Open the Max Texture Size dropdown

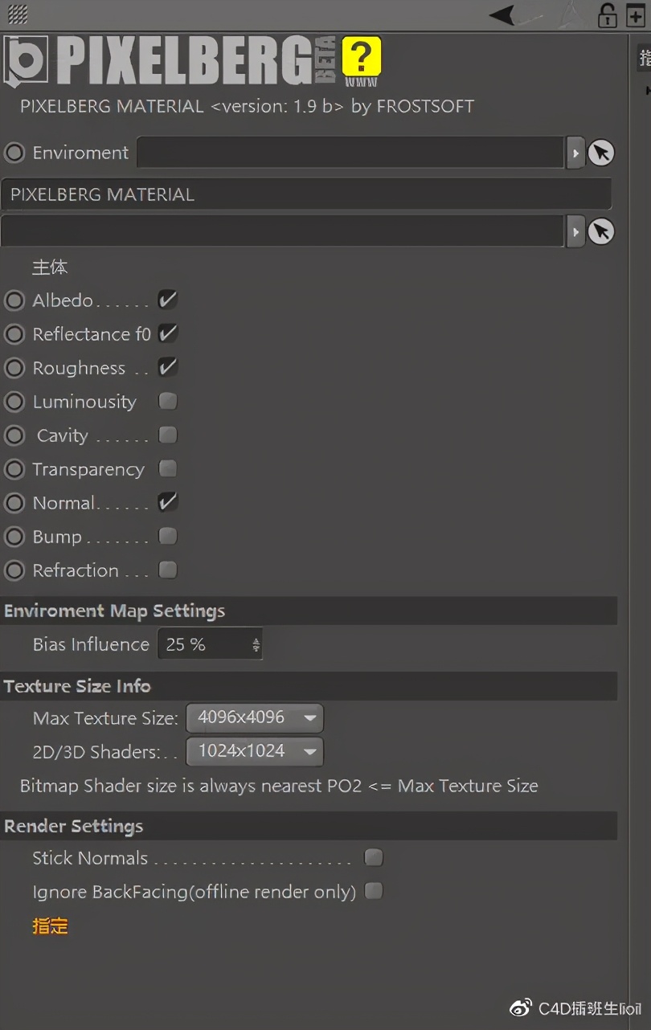[254, 718]
